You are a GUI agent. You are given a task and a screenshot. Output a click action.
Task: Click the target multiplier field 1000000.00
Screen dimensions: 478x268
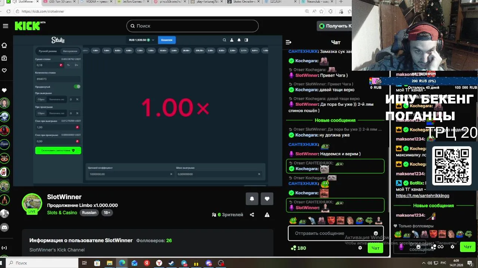130,174
